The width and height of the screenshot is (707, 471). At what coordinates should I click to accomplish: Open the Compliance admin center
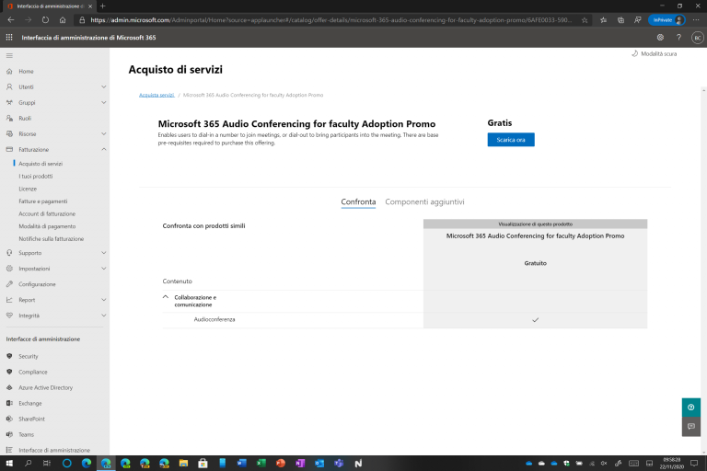(x=33, y=372)
